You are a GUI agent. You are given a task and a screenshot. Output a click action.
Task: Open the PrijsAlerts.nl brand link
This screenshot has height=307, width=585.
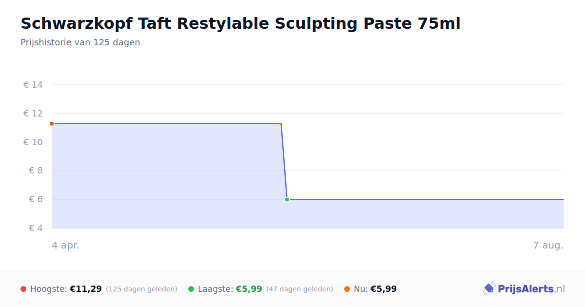tap(524, 289)
